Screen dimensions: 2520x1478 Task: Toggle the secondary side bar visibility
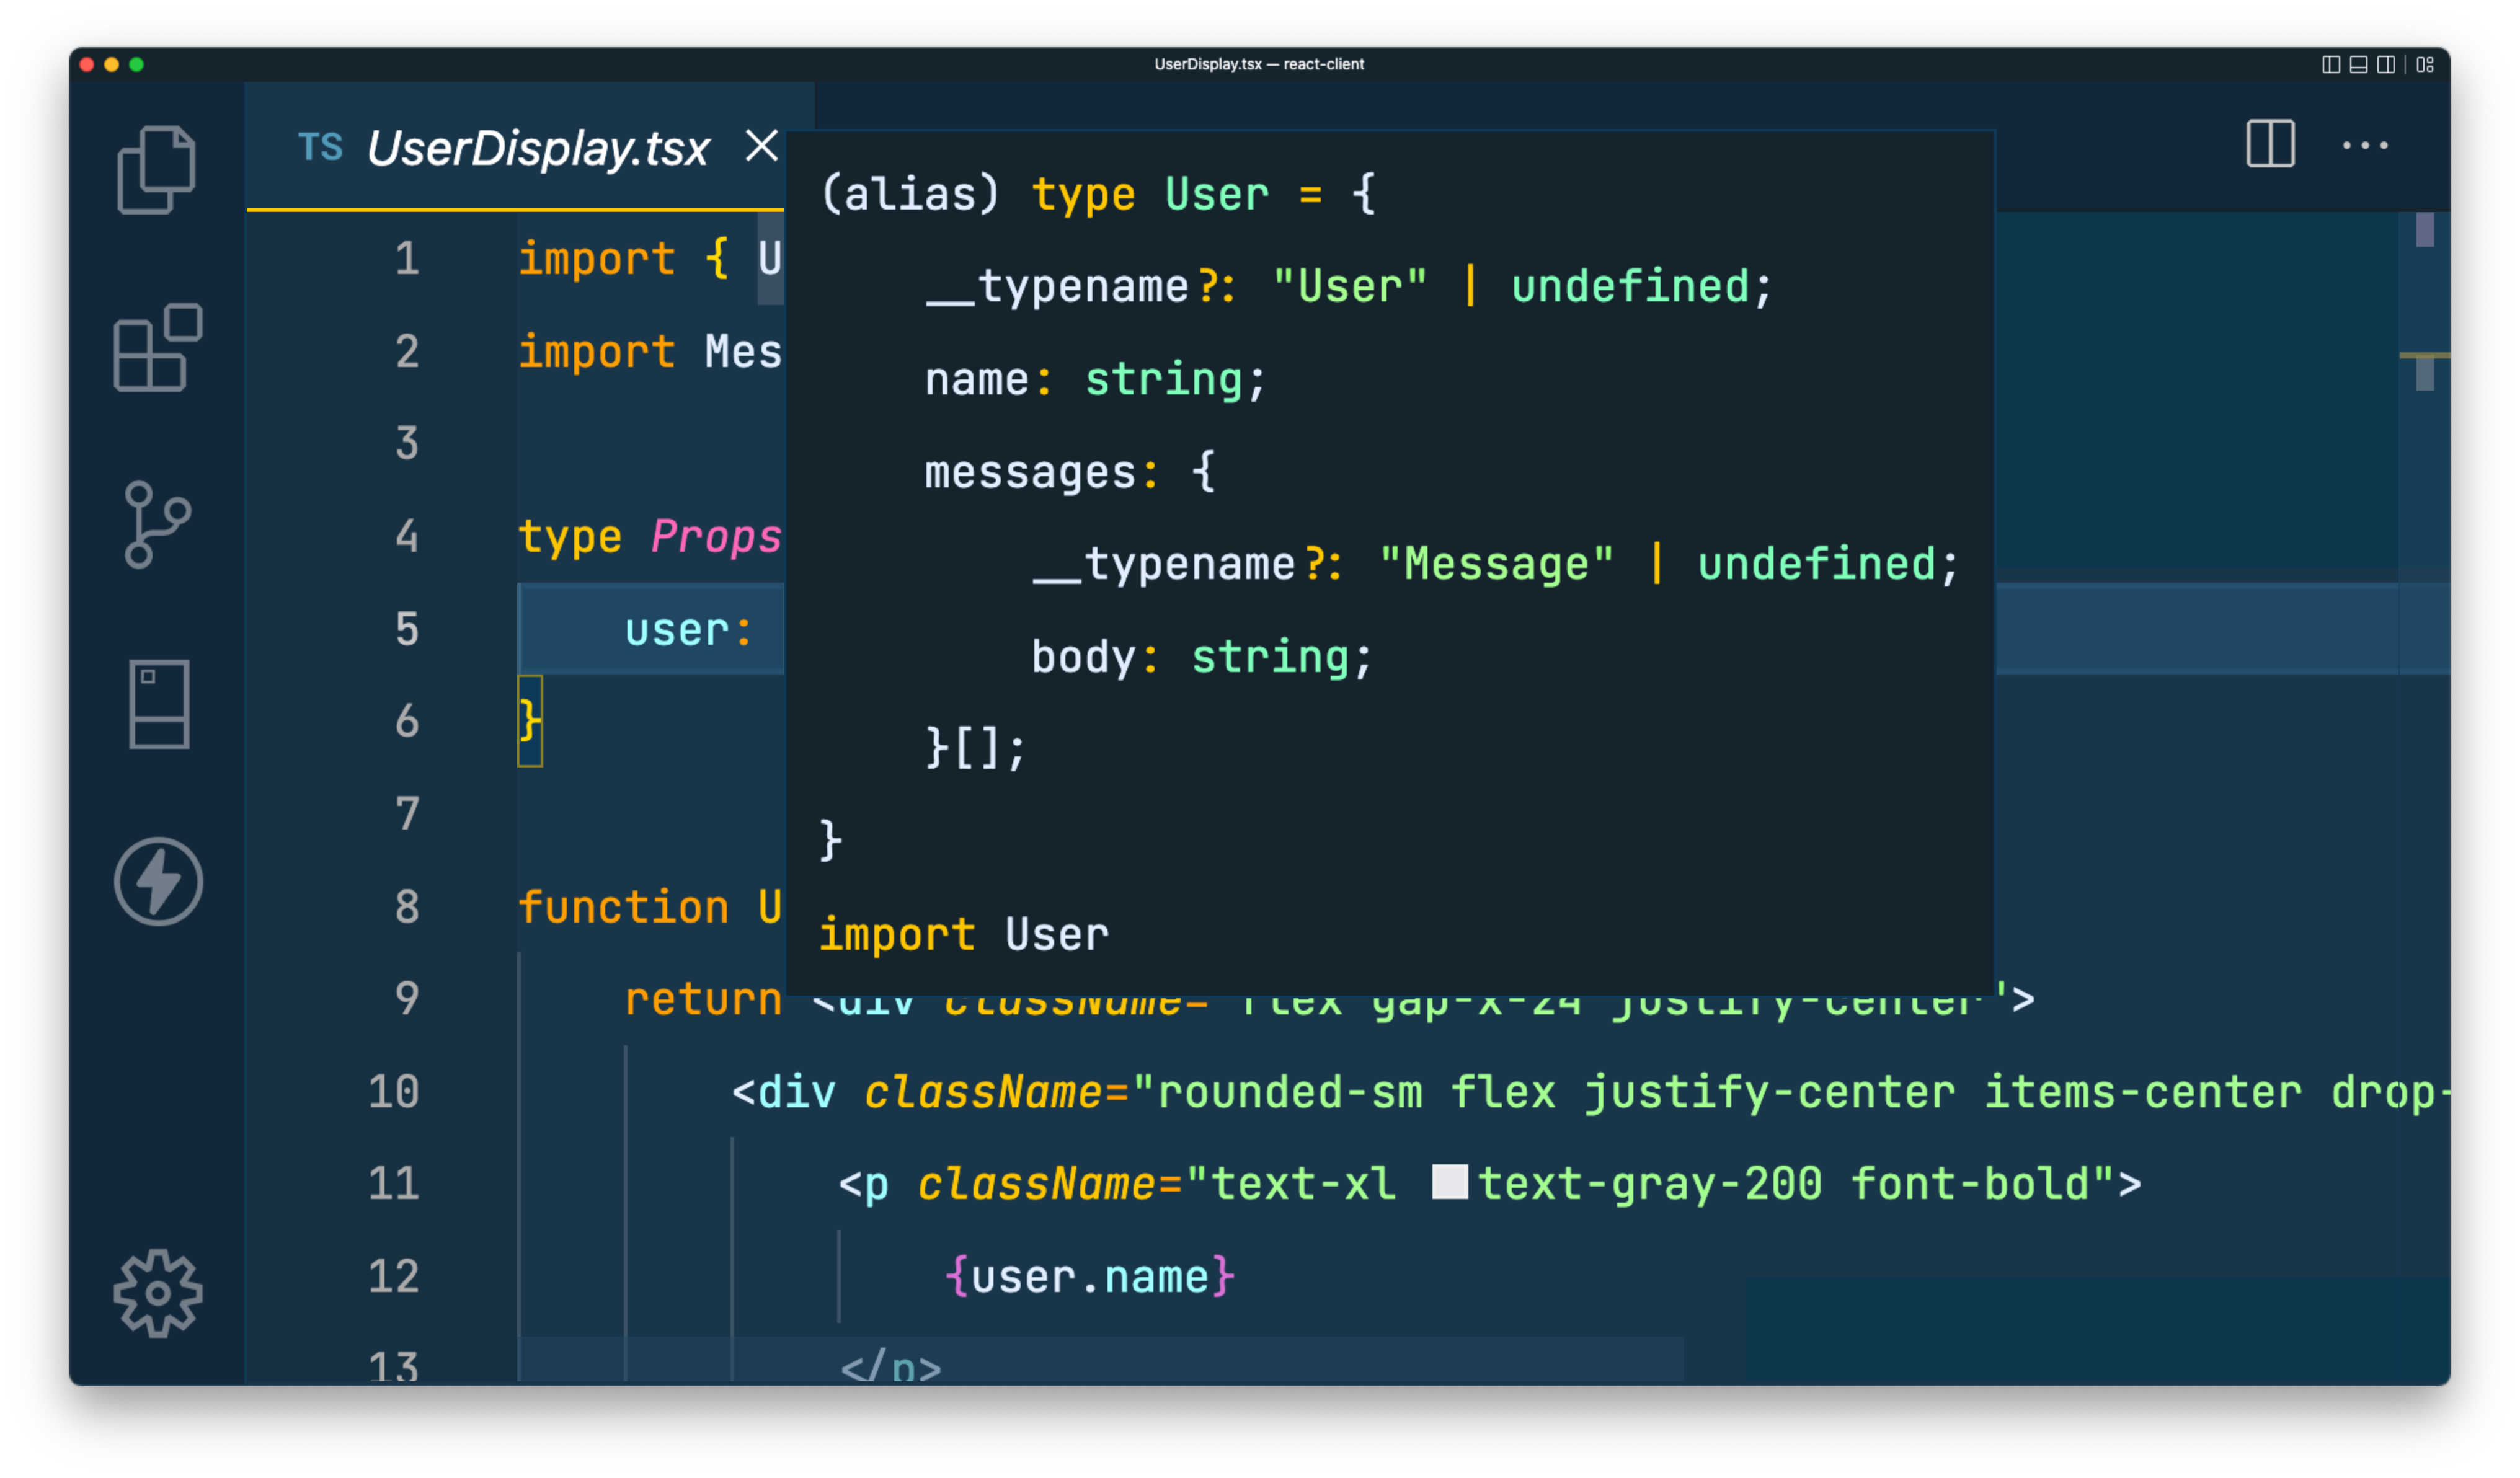2386,65
